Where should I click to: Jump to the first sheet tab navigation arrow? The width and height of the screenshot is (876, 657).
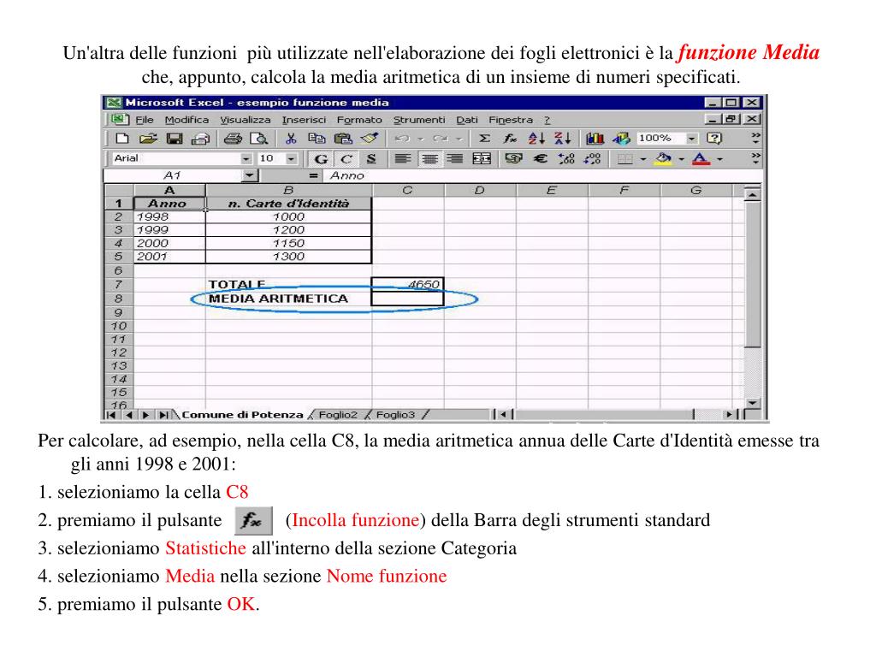coord(111,415)
